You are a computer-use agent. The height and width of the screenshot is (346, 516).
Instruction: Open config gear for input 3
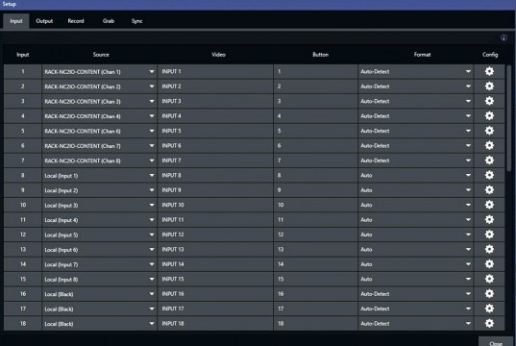coord(489,101)
